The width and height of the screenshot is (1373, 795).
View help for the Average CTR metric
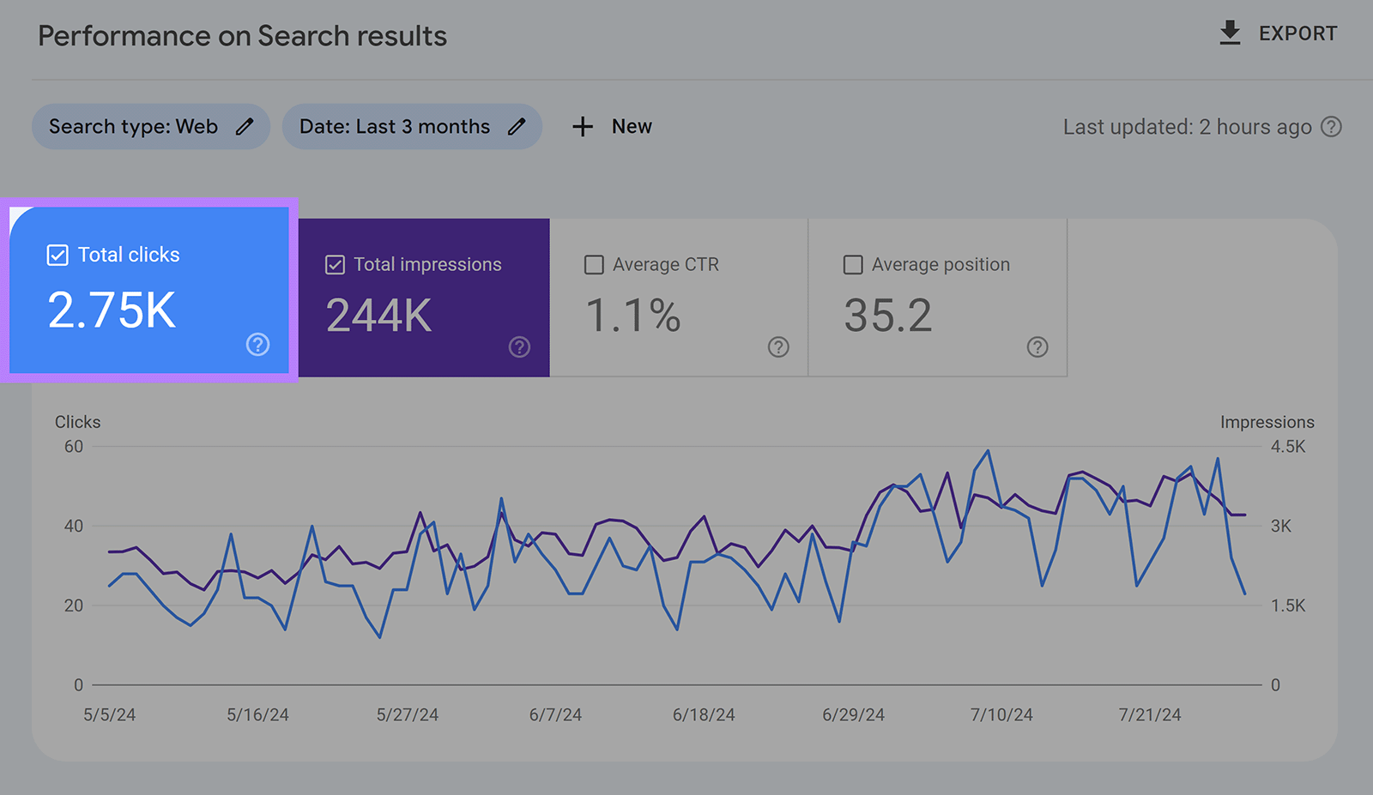coord(778,347)
